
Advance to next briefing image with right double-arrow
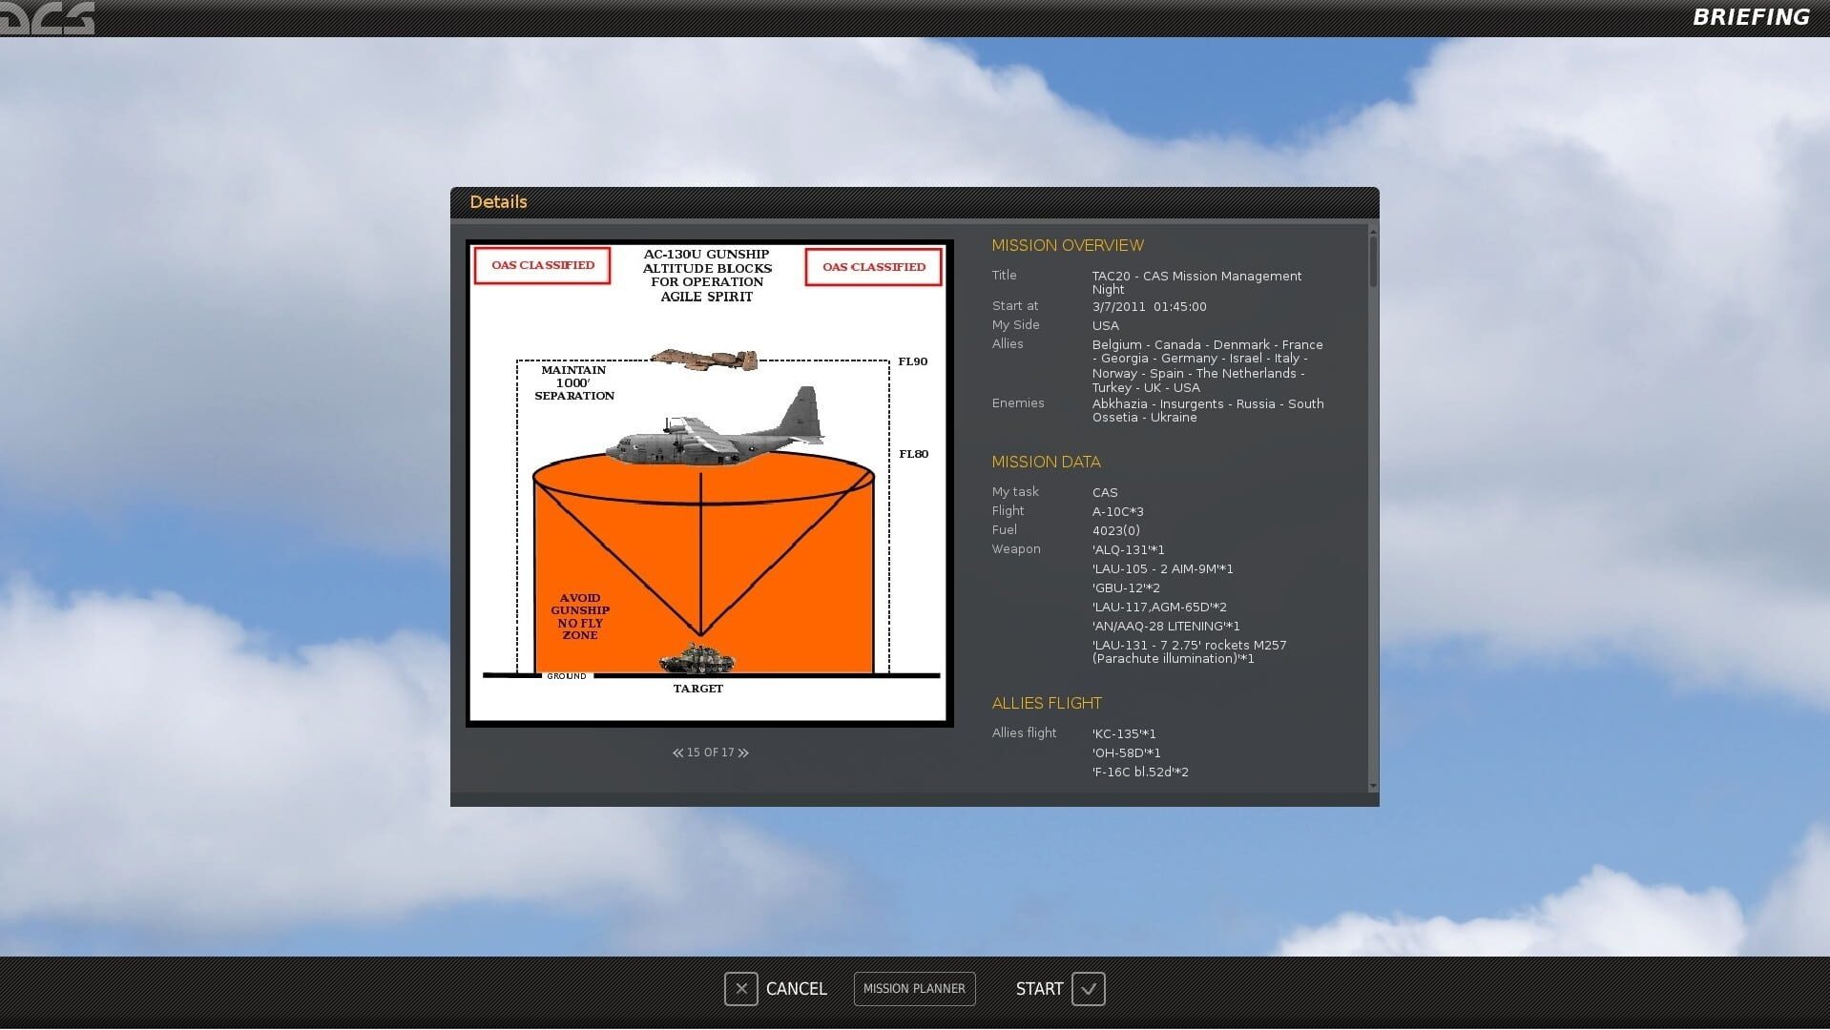pyautogui.click(x=743, y=752)
